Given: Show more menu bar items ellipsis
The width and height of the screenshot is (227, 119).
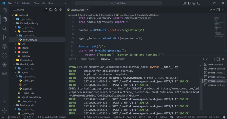Looking at the screenshot, I should (58, 3).
